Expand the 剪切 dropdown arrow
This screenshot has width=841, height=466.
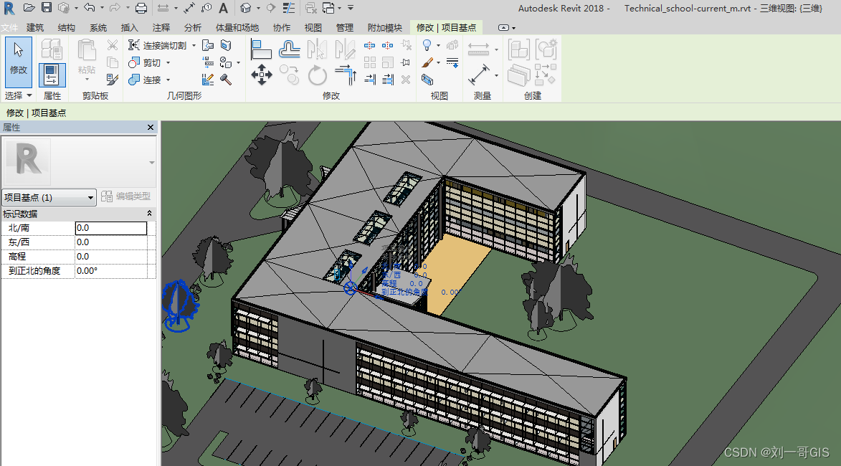[168, 63]
